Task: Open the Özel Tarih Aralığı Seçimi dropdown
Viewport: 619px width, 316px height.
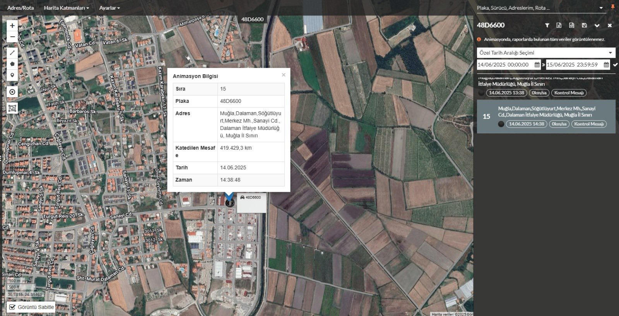Action: click(x=545, y=53)
